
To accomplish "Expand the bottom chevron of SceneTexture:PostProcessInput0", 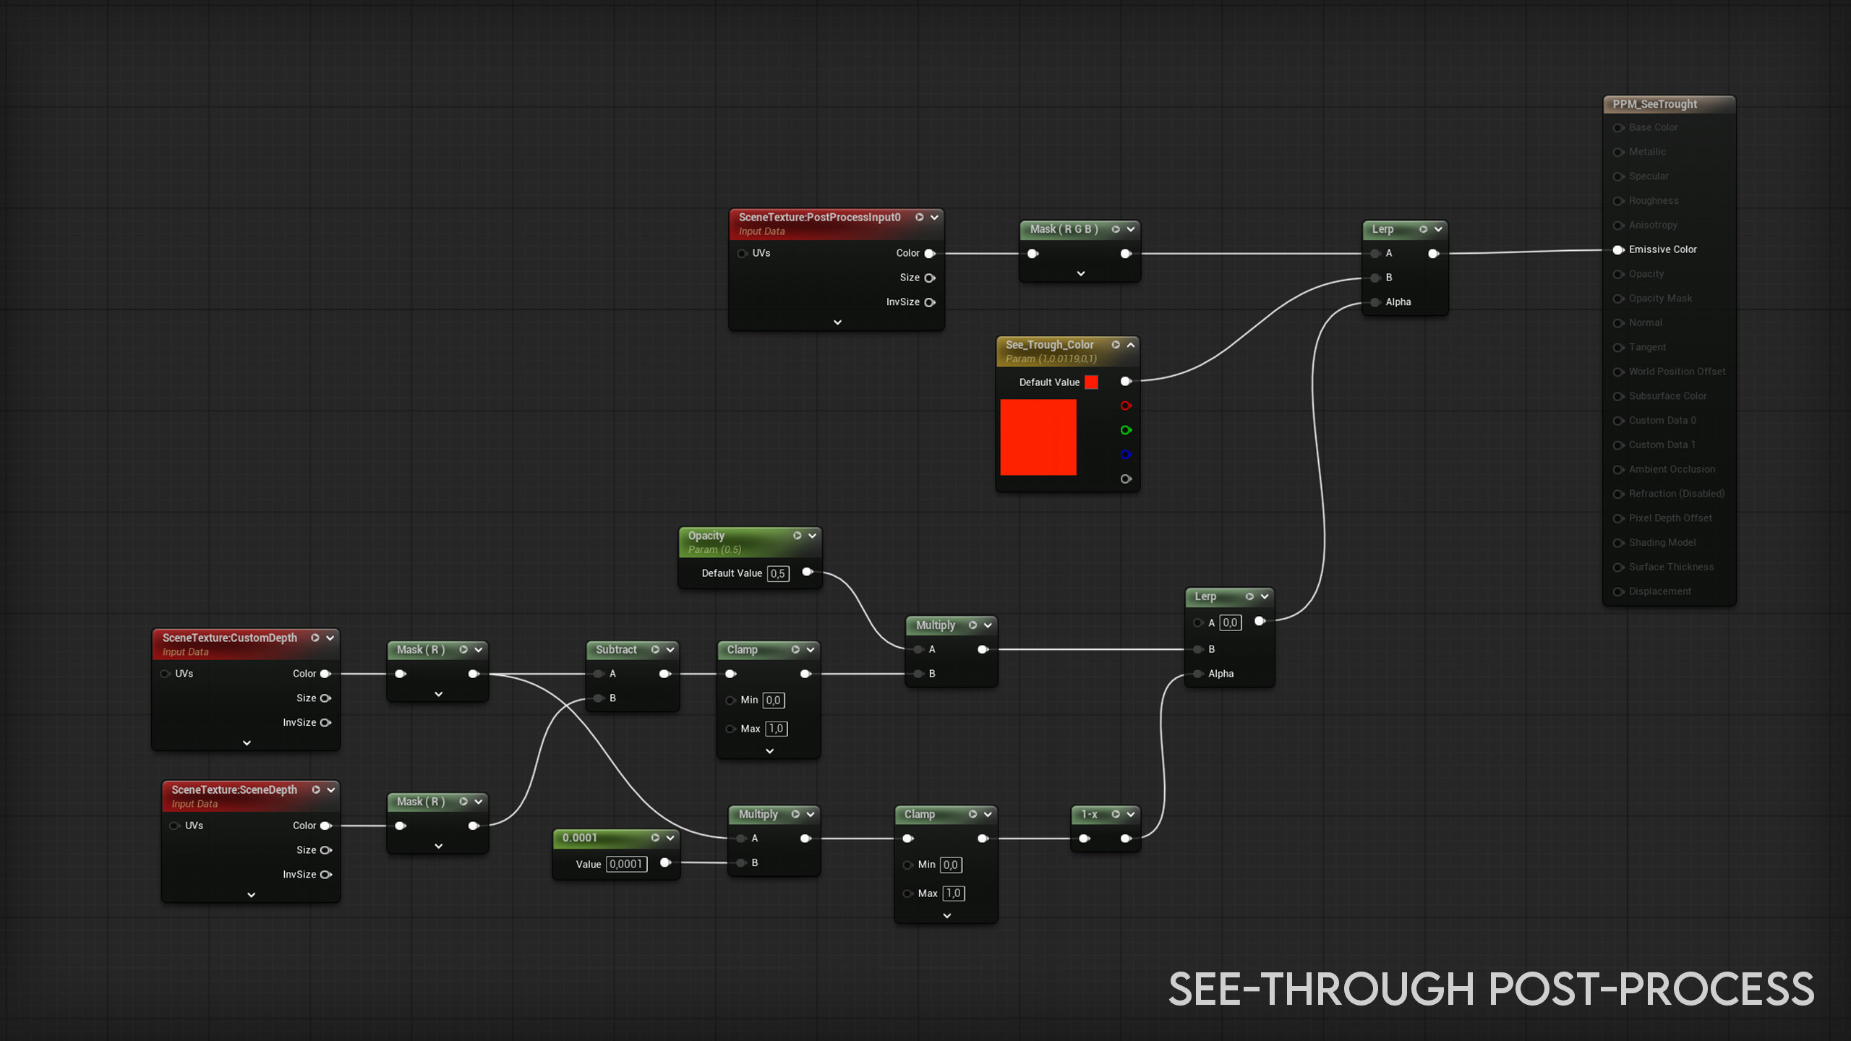I will [x=837, y=322].
